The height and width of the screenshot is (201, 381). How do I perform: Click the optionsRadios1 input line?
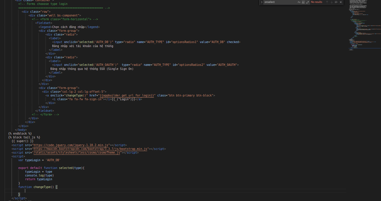[x=146, y=42]
